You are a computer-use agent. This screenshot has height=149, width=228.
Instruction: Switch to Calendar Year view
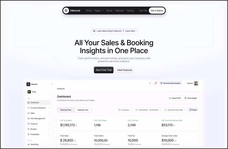coord(83,110)
